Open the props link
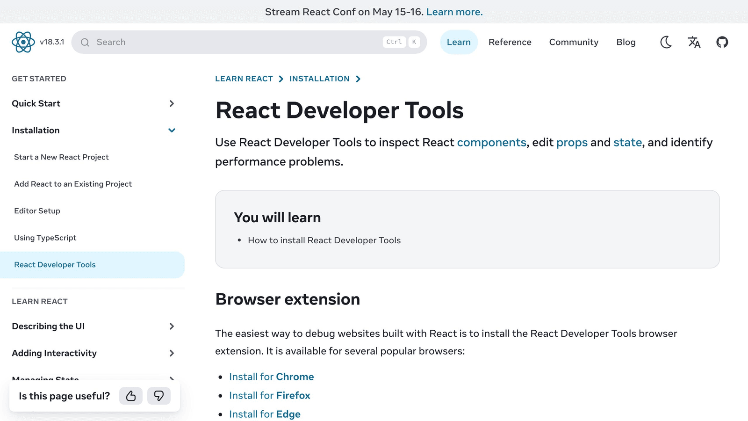Image resolution: width=748 pixels, height=421 pixels. (572, 142)
